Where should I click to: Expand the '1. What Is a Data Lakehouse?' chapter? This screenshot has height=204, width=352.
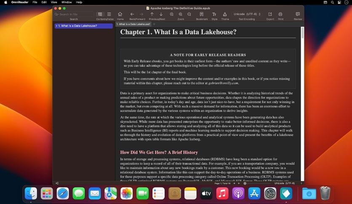tap(56, 26)
